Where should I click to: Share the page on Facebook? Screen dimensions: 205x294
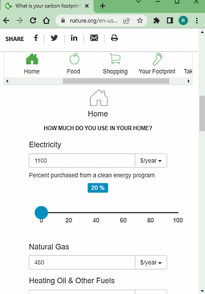(36, 38)
